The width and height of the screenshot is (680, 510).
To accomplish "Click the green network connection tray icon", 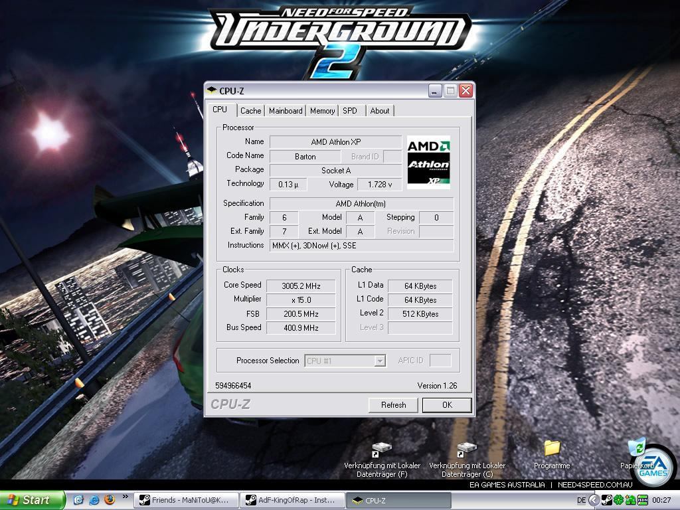I will pyautogui.click(x=631, y=501).
